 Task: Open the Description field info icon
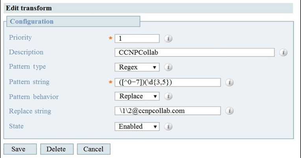(283, 52)
